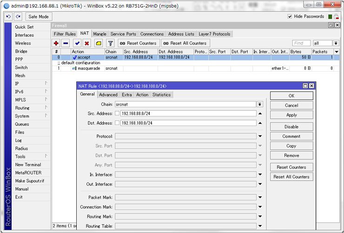Add a new NAT rule with plus icon
Viewport: 344px width, 233px height.
tap(56, 43)
